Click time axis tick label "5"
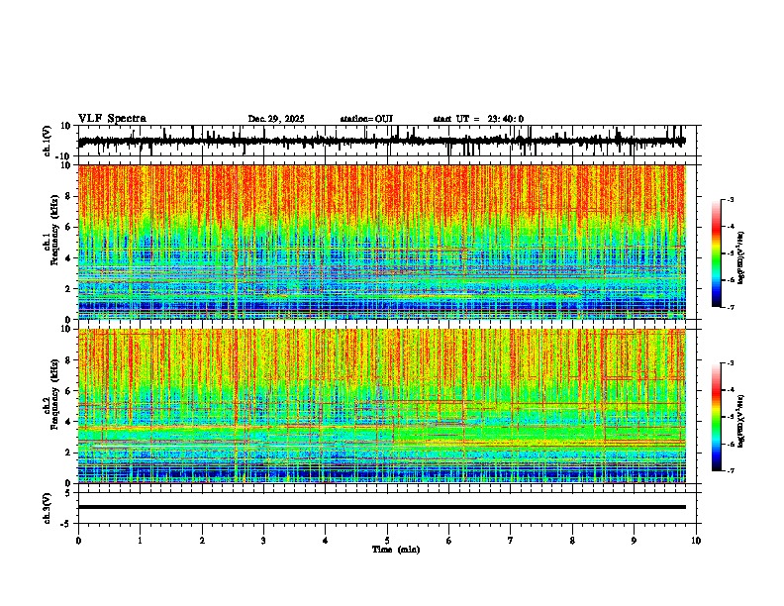 coord(387,541)
